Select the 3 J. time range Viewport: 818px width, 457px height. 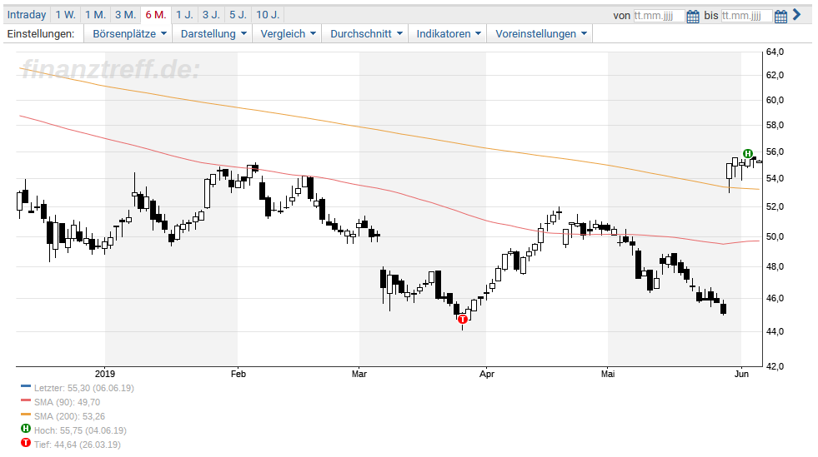coord(211,15)
